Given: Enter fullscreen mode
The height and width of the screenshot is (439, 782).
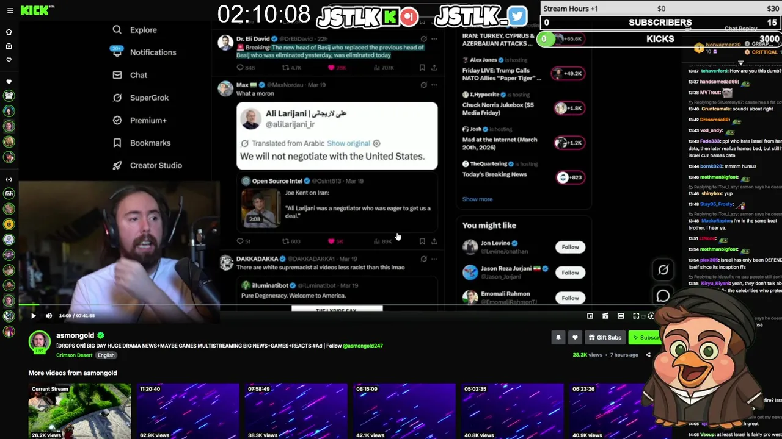Looking at the screenshot, I should coord(636,316).
